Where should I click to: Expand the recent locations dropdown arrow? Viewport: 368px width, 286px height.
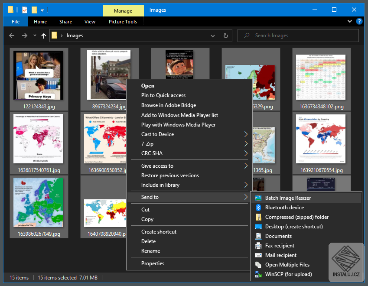pyautogui.click(x=35, y=36)
